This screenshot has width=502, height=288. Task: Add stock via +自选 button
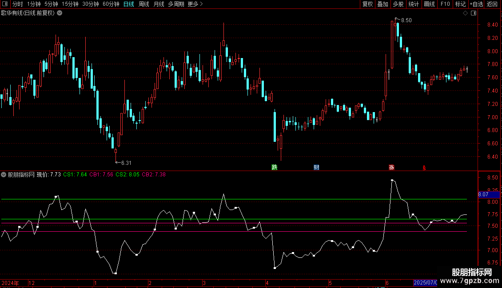[476, 4]
